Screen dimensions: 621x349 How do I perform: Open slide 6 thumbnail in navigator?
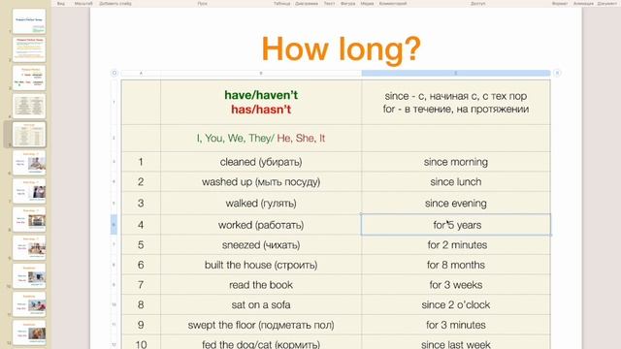[x=29, y=163]
